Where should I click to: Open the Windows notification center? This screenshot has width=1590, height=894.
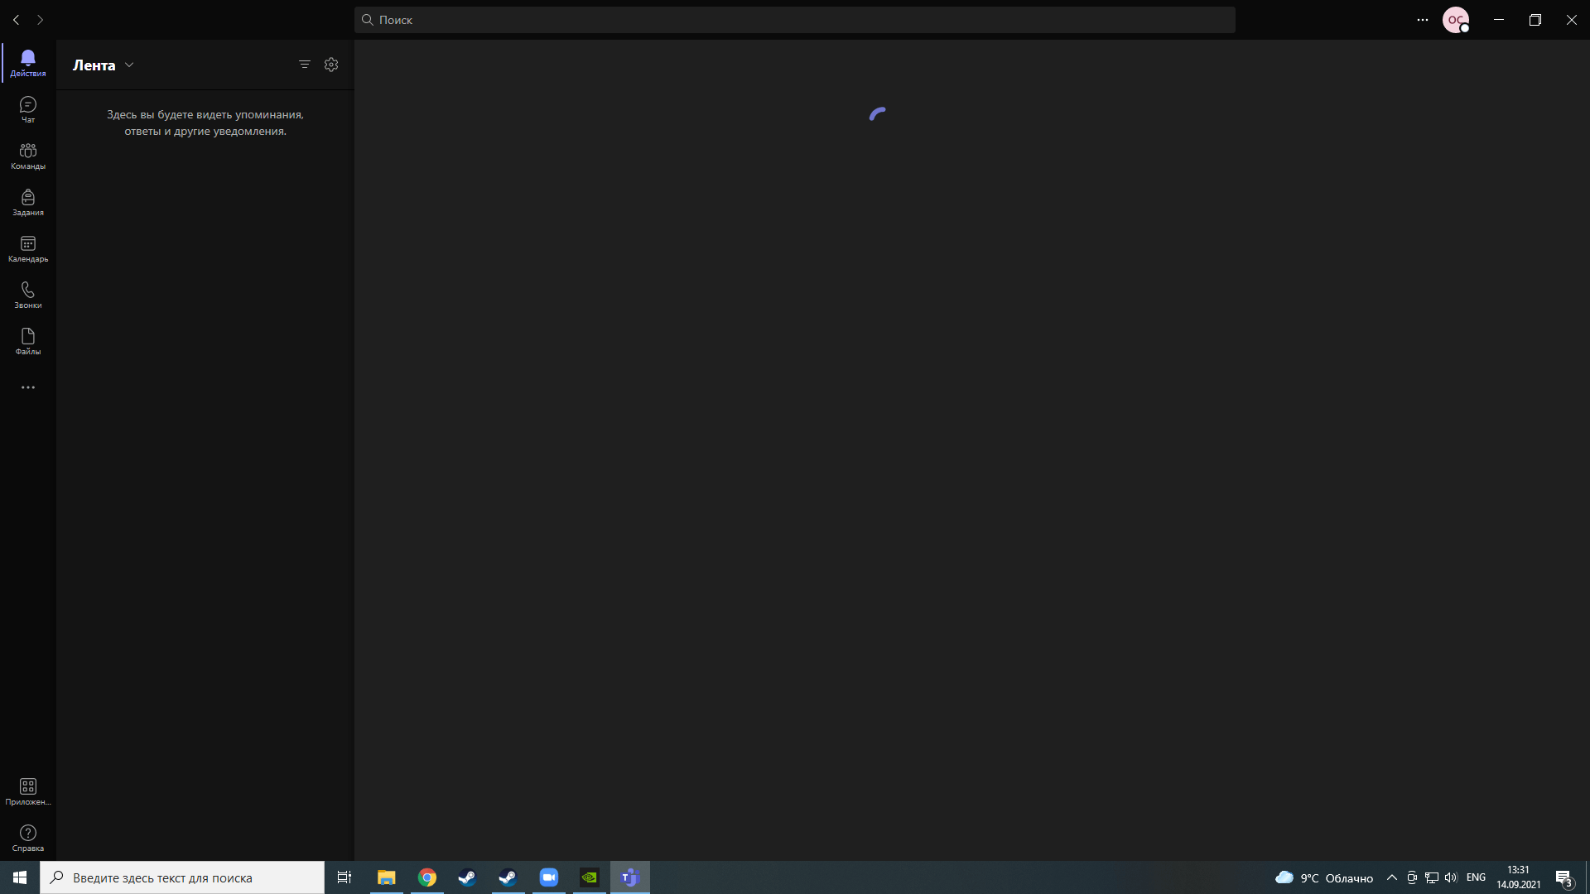click(x=1564, y=877)
